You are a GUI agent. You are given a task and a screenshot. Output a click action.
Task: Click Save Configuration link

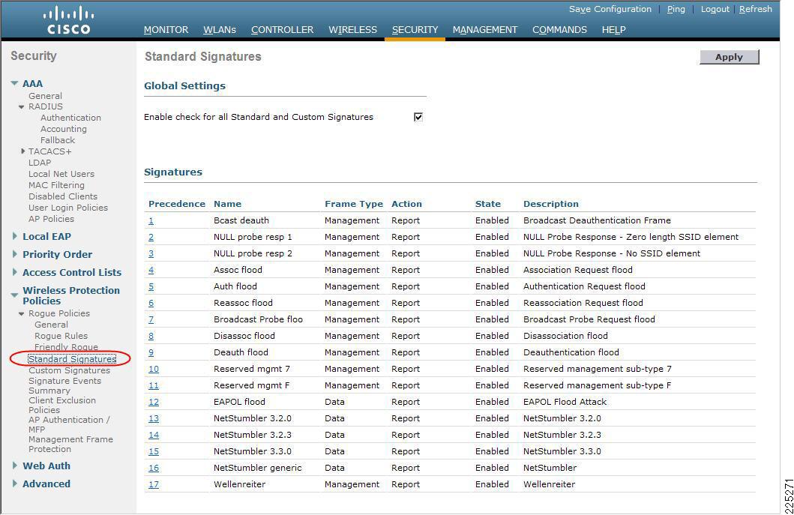(x=610, y=9)
